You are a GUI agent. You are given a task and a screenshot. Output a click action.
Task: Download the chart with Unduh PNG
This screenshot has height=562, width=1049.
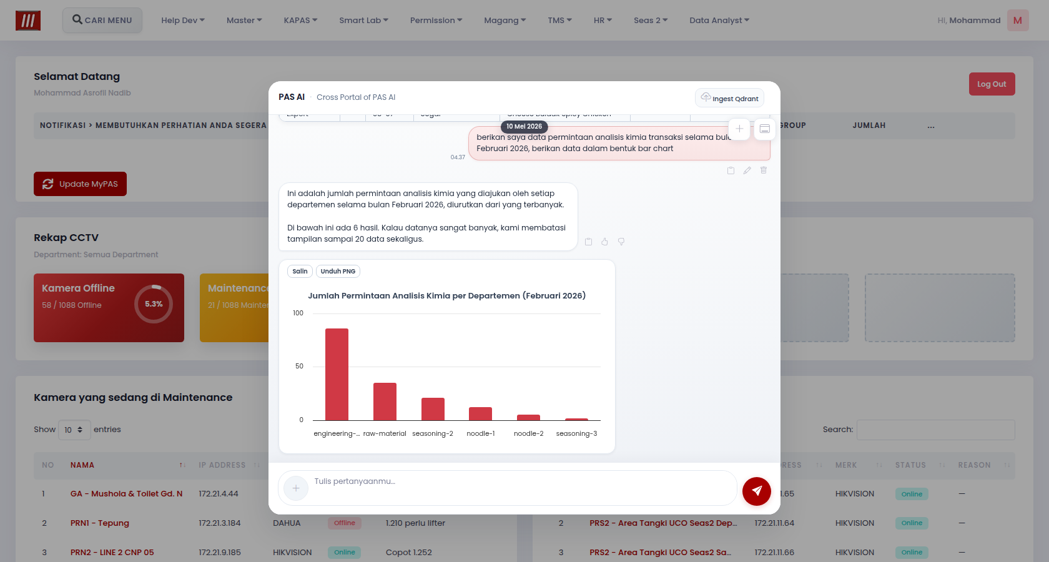338,271
